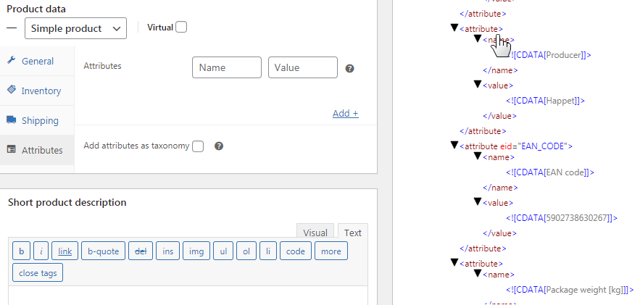Image resolution: width=640 pixels, height=305 pixels.
Task: Switch editor to Text tab
Action: click(353, 233)
